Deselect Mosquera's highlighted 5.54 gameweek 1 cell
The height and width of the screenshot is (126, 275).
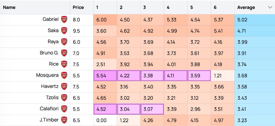pos(105,76)
